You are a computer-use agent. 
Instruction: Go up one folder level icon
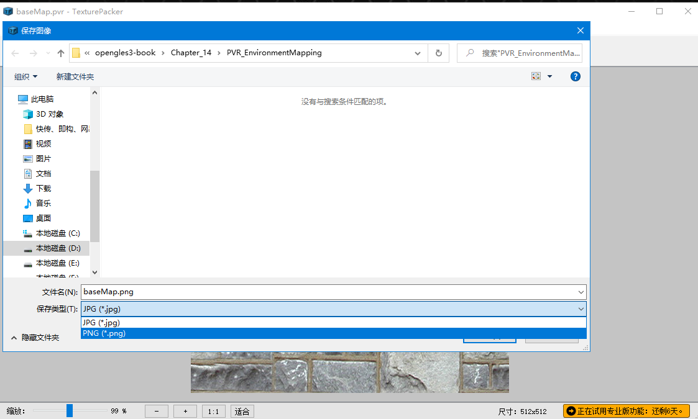(x=60, y=53)
